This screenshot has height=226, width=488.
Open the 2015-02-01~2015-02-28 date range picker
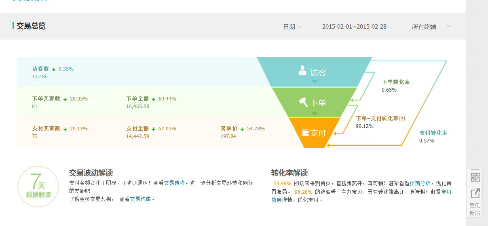[354, 27]
